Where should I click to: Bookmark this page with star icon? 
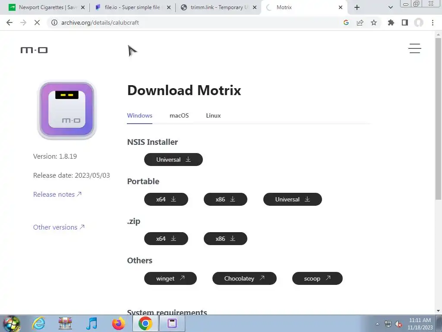[374, 22]
